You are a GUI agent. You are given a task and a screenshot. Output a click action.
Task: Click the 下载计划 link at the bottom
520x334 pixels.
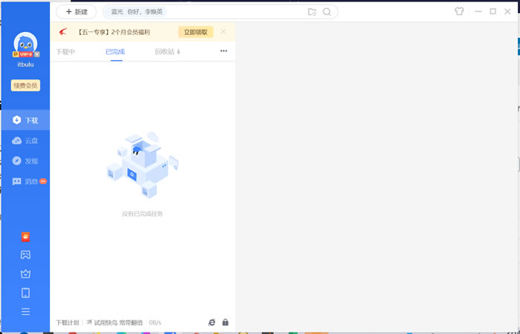[67, 322]
